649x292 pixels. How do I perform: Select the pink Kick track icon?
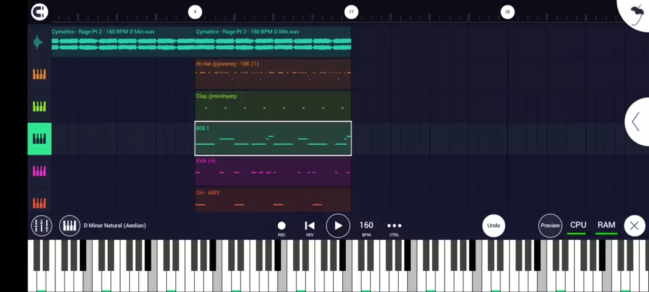point(39,171)
